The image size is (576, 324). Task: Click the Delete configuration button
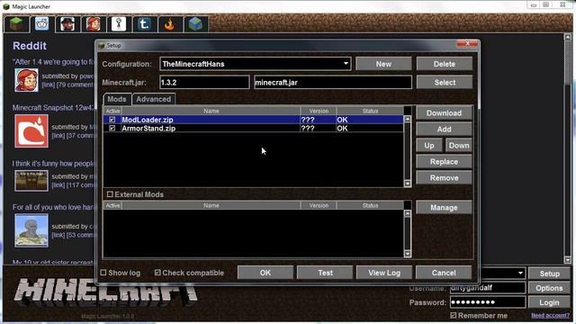[x=444, y=64]
